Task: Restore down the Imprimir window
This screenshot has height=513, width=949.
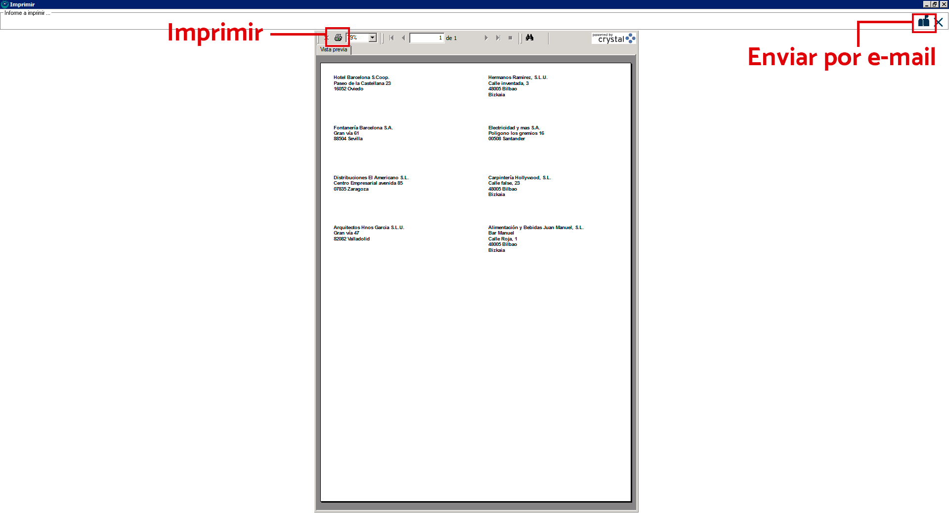Action: coord(935,4)
